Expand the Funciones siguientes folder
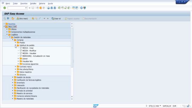This screenshot has height=108, width=192. click(18, 64)
